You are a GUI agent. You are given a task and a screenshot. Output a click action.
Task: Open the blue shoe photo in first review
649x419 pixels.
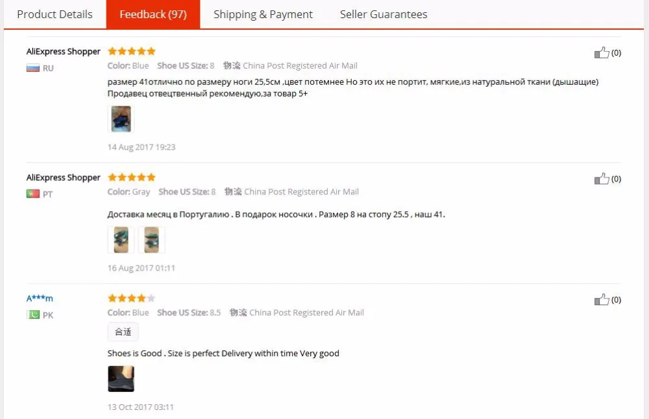[x=121, y=119]
